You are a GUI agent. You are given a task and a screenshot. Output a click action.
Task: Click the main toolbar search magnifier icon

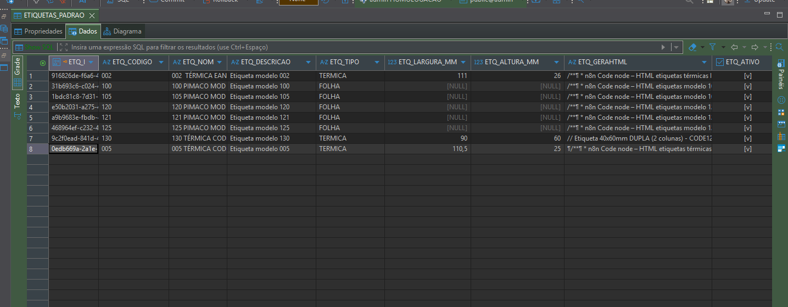(x=690, y=2)
